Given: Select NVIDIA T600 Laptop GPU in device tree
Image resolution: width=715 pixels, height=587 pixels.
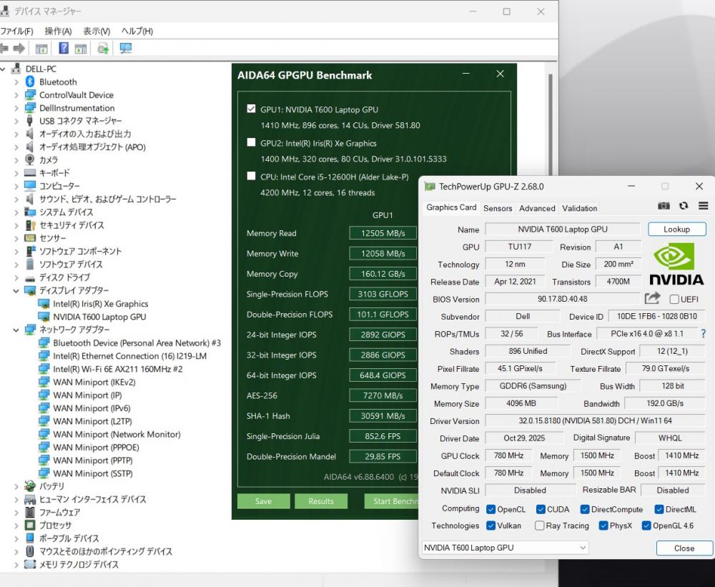Looking at the screenshot, I should pos(99,317).
